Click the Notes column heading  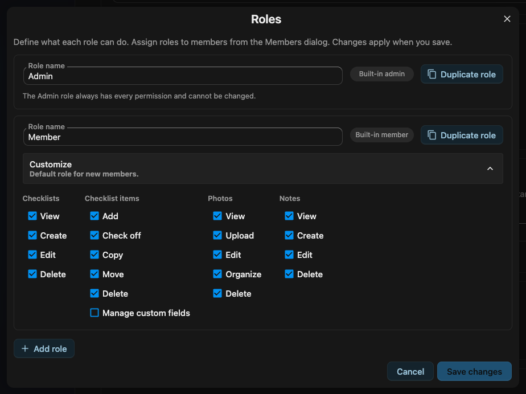(290, 198)
